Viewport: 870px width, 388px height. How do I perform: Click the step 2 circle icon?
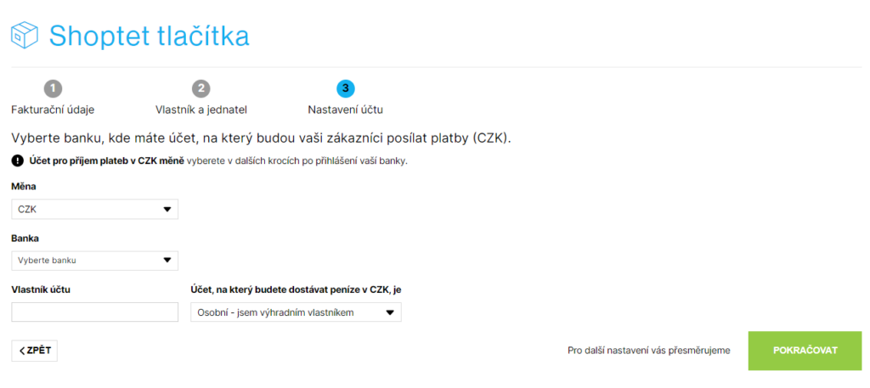click(201, 88)
